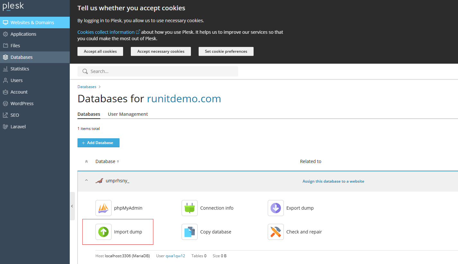The width and height of the screenshot is (458, 264).
Task: Open Statistics in the sidebar
Action: point(20,69)
